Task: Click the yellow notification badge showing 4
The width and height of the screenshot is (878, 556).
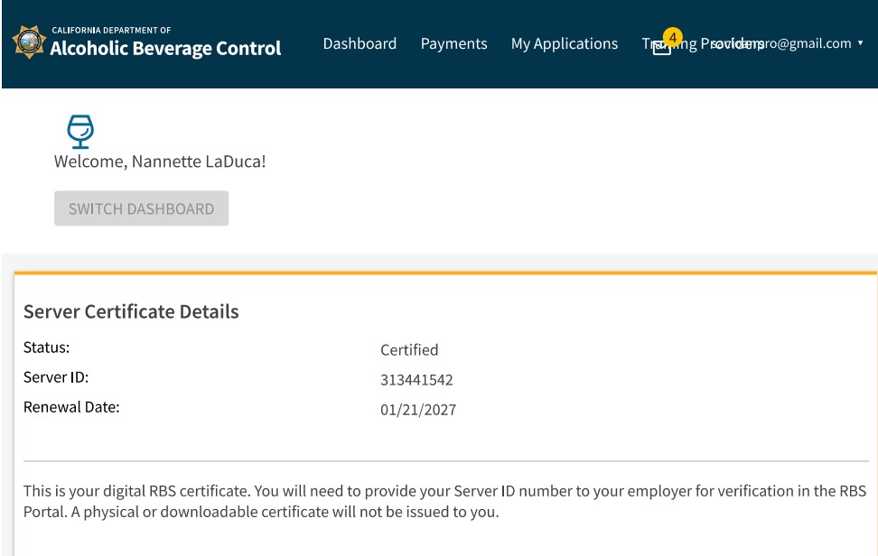Action: coord(672,37)
